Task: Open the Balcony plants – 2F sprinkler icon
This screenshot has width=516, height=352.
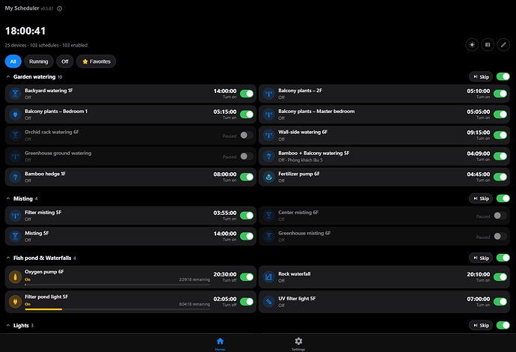Action: coord(269,94)
